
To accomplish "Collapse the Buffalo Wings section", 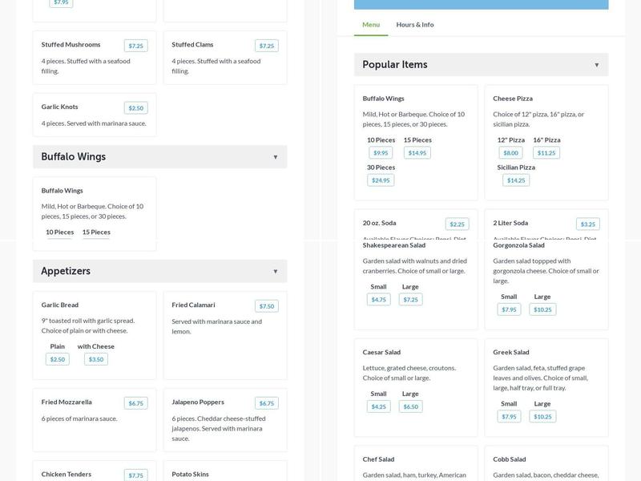I will [x=275, y=157].
